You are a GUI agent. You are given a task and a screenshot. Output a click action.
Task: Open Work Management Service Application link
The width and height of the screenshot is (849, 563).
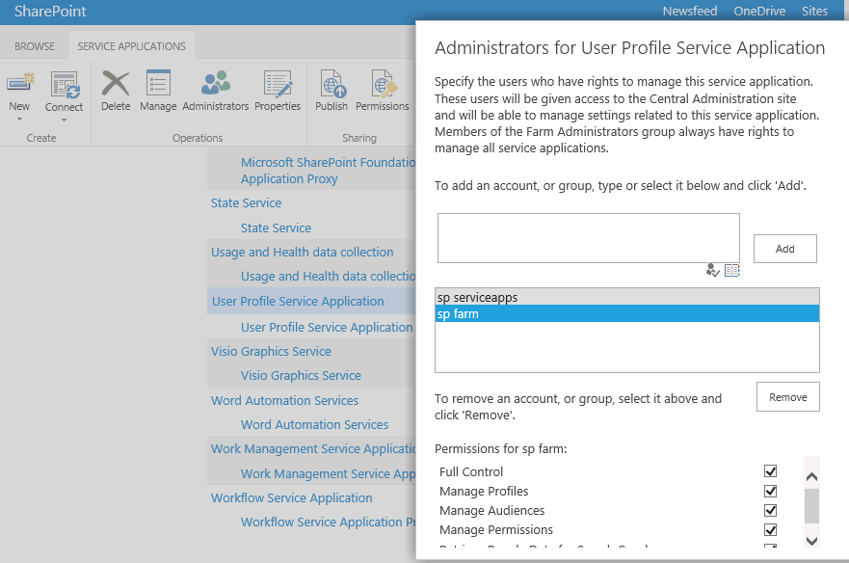[313, 449]
